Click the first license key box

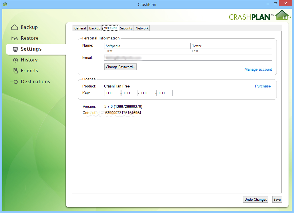coord(112,93)
